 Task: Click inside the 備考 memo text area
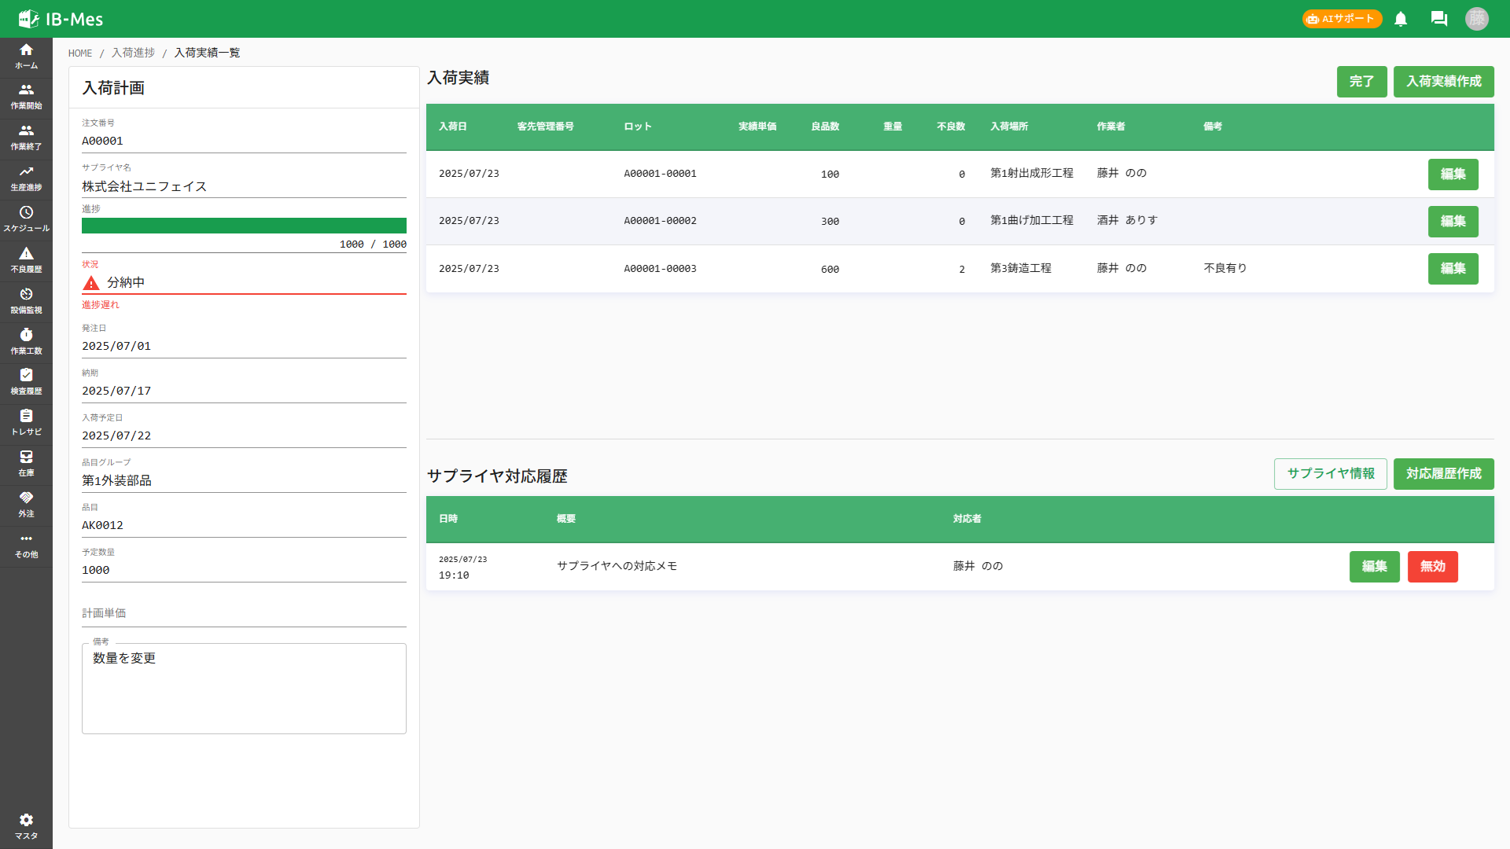tap(244, 688)
